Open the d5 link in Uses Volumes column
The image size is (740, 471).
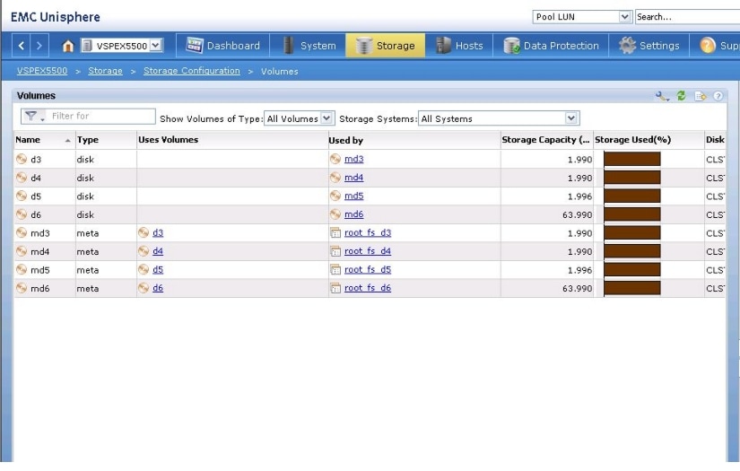pos(158,269)
